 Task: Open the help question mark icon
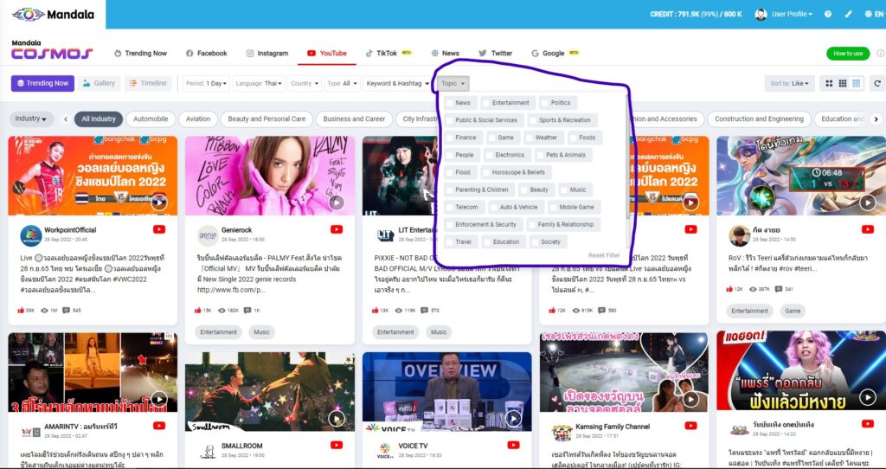point(828,14)
